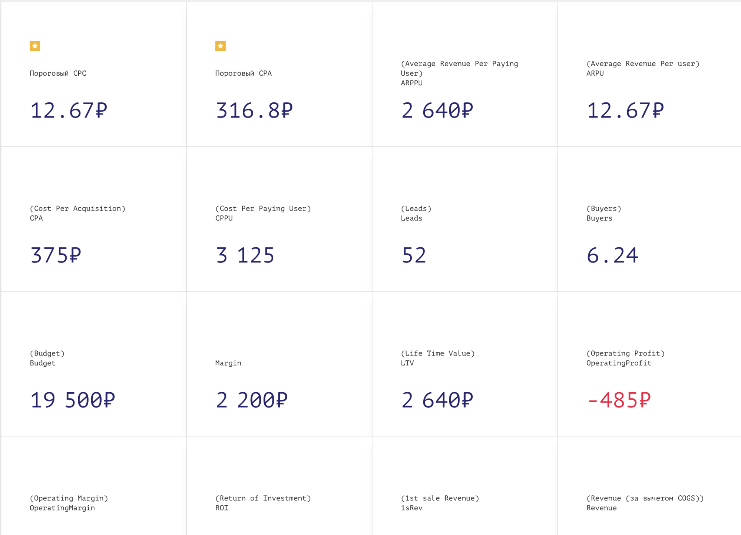Click the OperatingMargin label
741x535 pixels.
tap(62, 508)
